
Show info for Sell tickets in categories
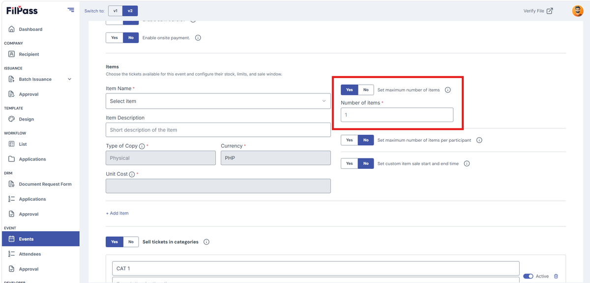pyautogui.click(x=206, y=242)
